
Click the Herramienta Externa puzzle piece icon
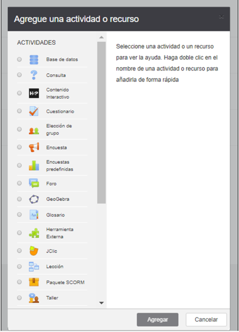(34, 233)
